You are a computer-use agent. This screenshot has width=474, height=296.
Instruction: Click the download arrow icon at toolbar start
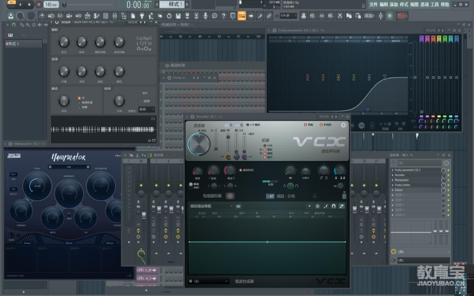(x=11, y=16)
